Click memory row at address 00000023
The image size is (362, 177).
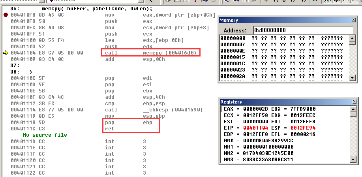tap(281, 70)
